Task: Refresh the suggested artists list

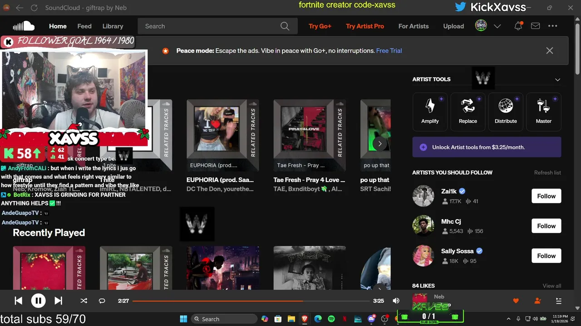Action: coord(547,173)
